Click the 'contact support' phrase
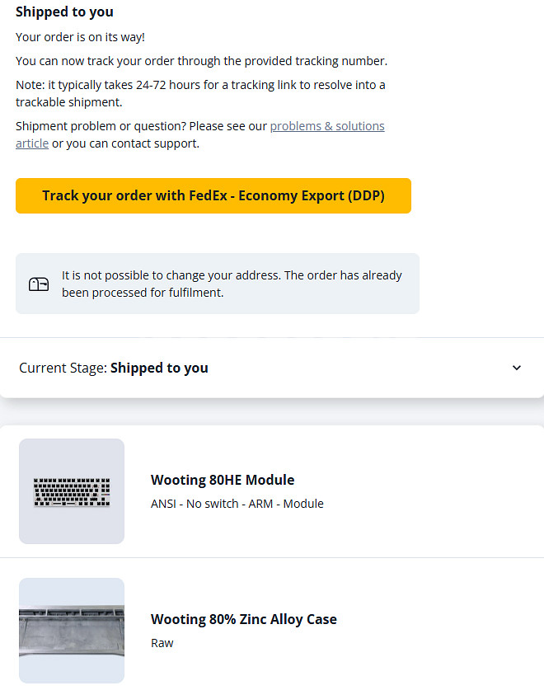 pyautogui.click(x=155, y=143)
